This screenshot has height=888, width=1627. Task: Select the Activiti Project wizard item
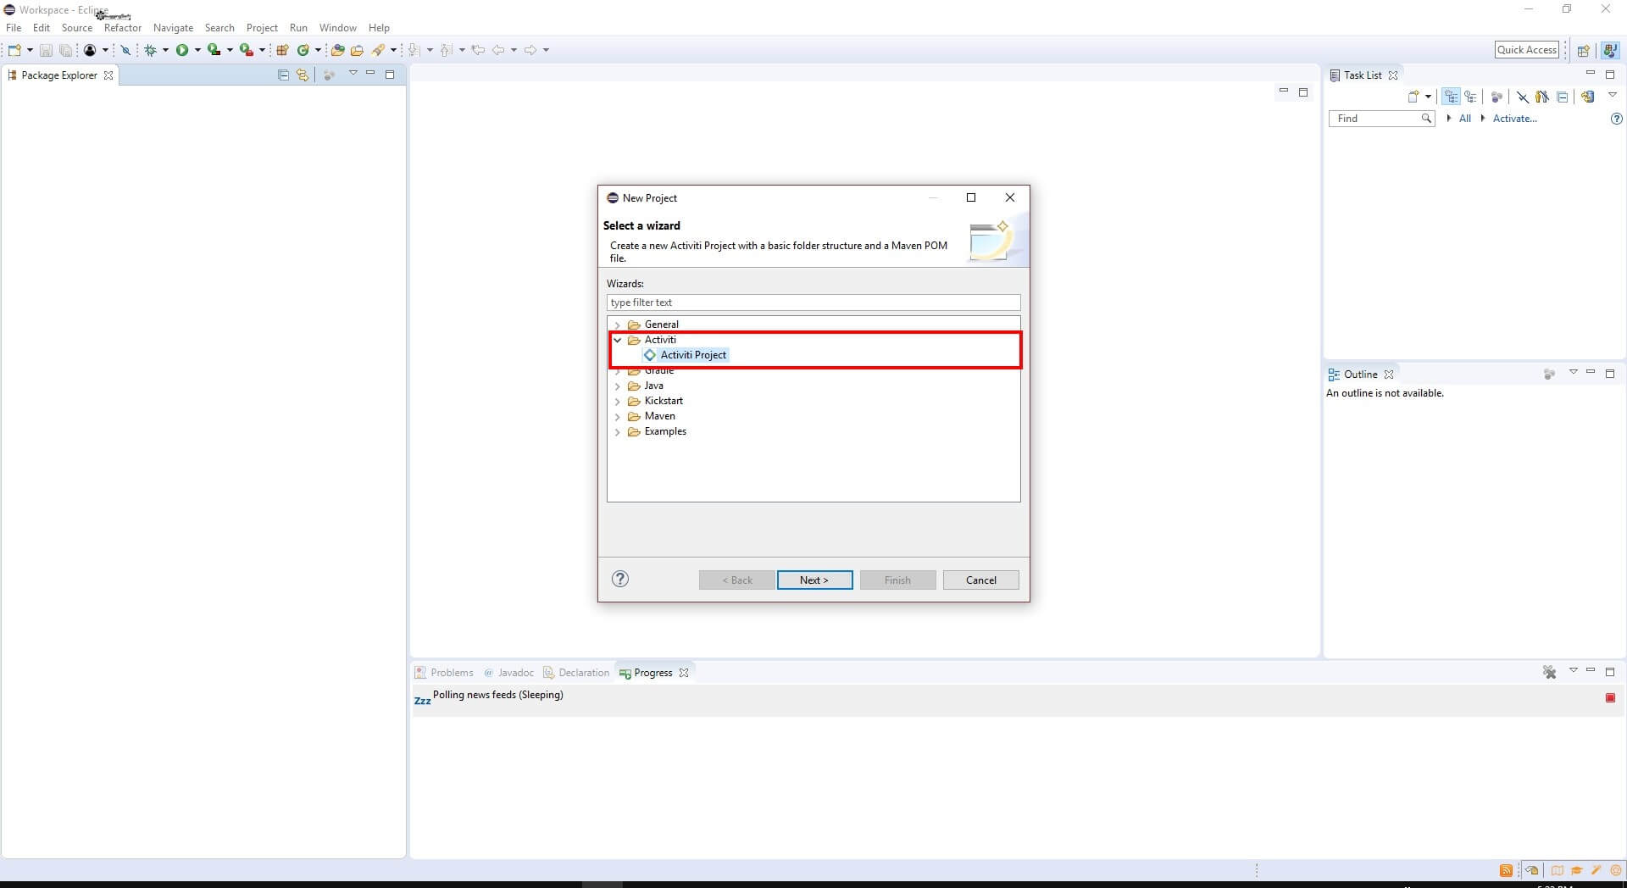pyautogui.click(x=686, y=355)
